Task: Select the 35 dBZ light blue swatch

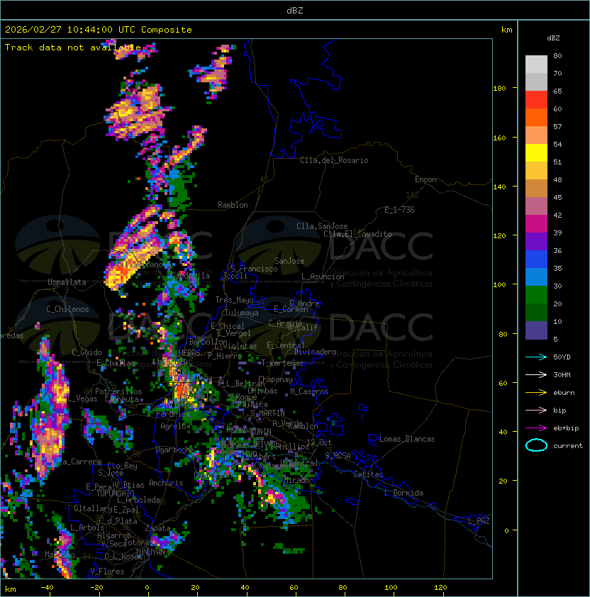Action: pyautogui.click(x=536, y=277)
